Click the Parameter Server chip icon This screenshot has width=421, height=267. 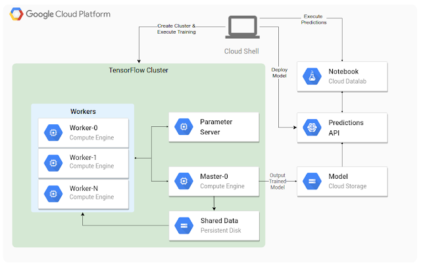[184, 127]
